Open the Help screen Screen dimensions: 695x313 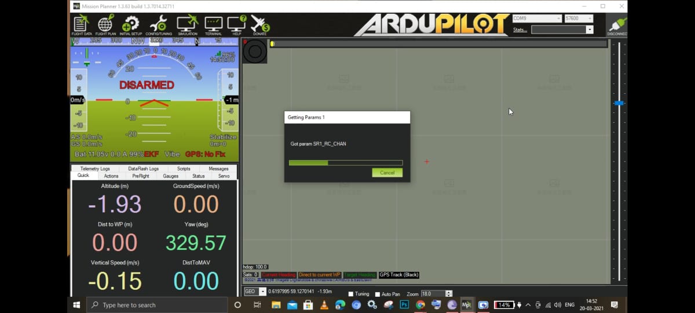pos(237,25)
